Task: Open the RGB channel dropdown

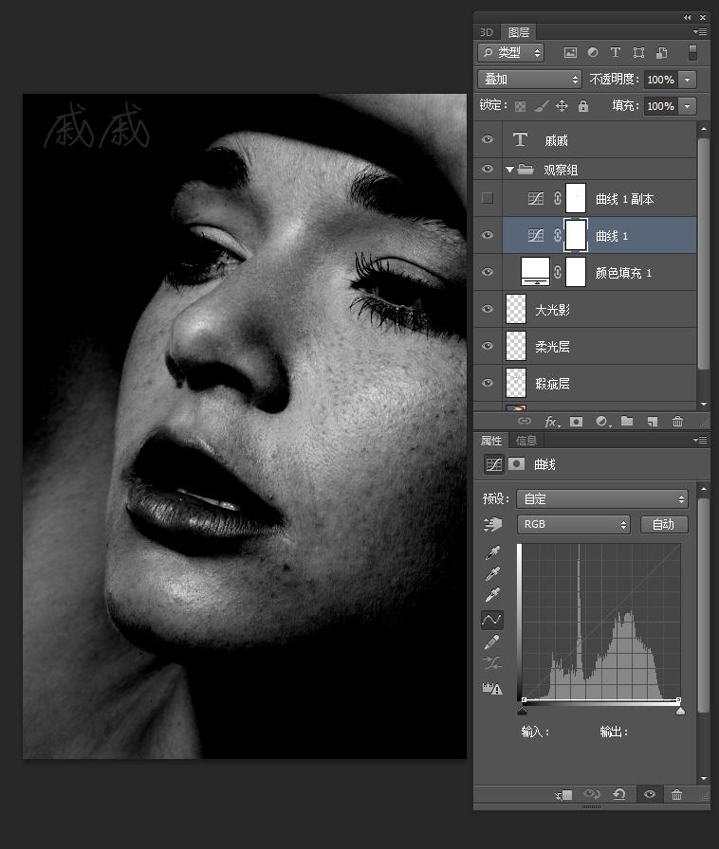Action: coord(573,524)
